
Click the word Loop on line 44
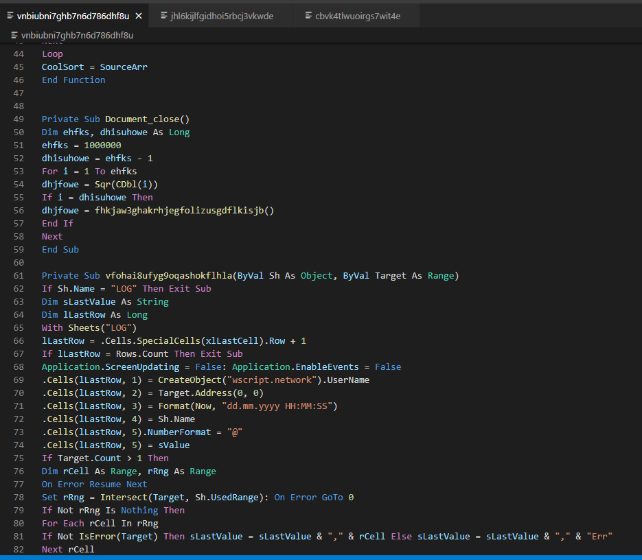click(x=52, y=54)
